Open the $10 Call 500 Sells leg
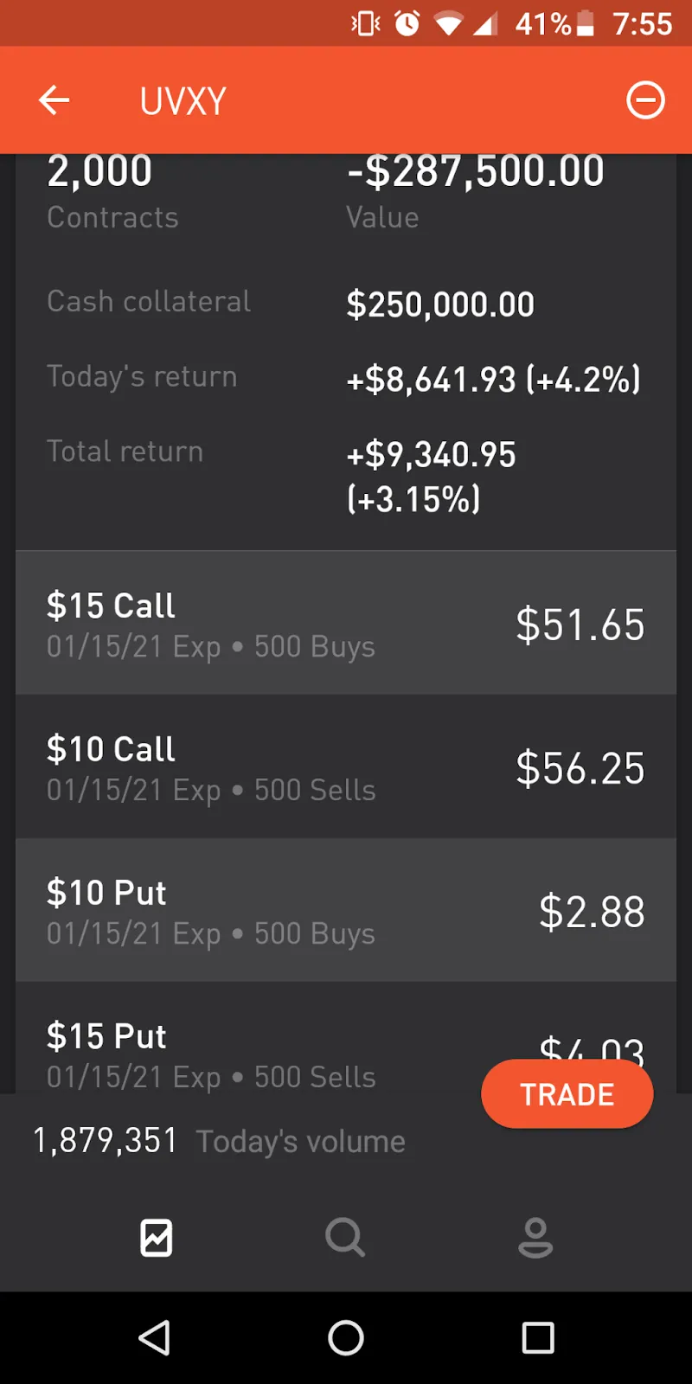 346,766
